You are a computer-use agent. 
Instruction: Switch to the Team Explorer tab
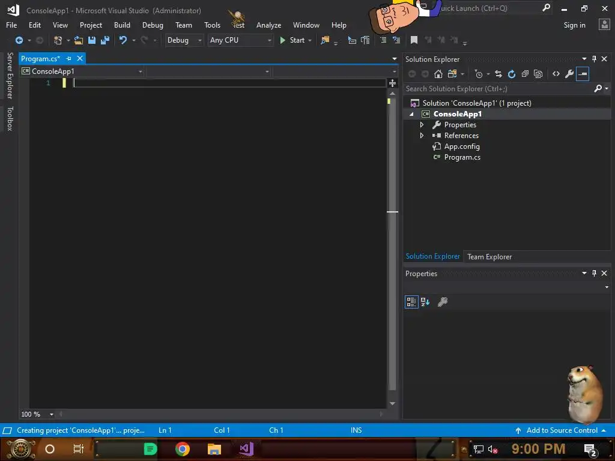pyautogui.click(x=489, y=257)
